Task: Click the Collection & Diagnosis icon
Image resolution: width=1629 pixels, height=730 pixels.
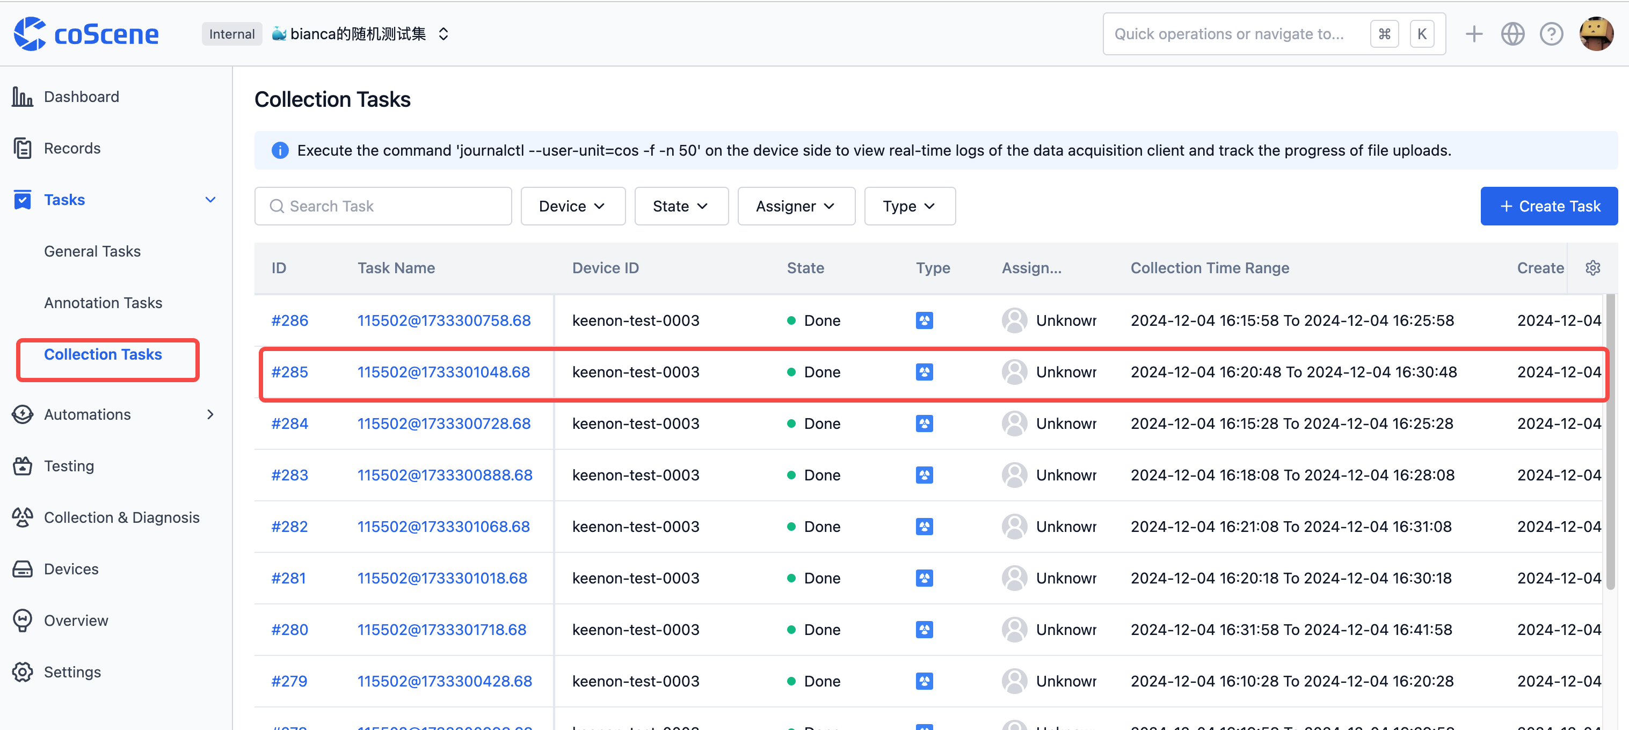Action: [x=23, y=517]
